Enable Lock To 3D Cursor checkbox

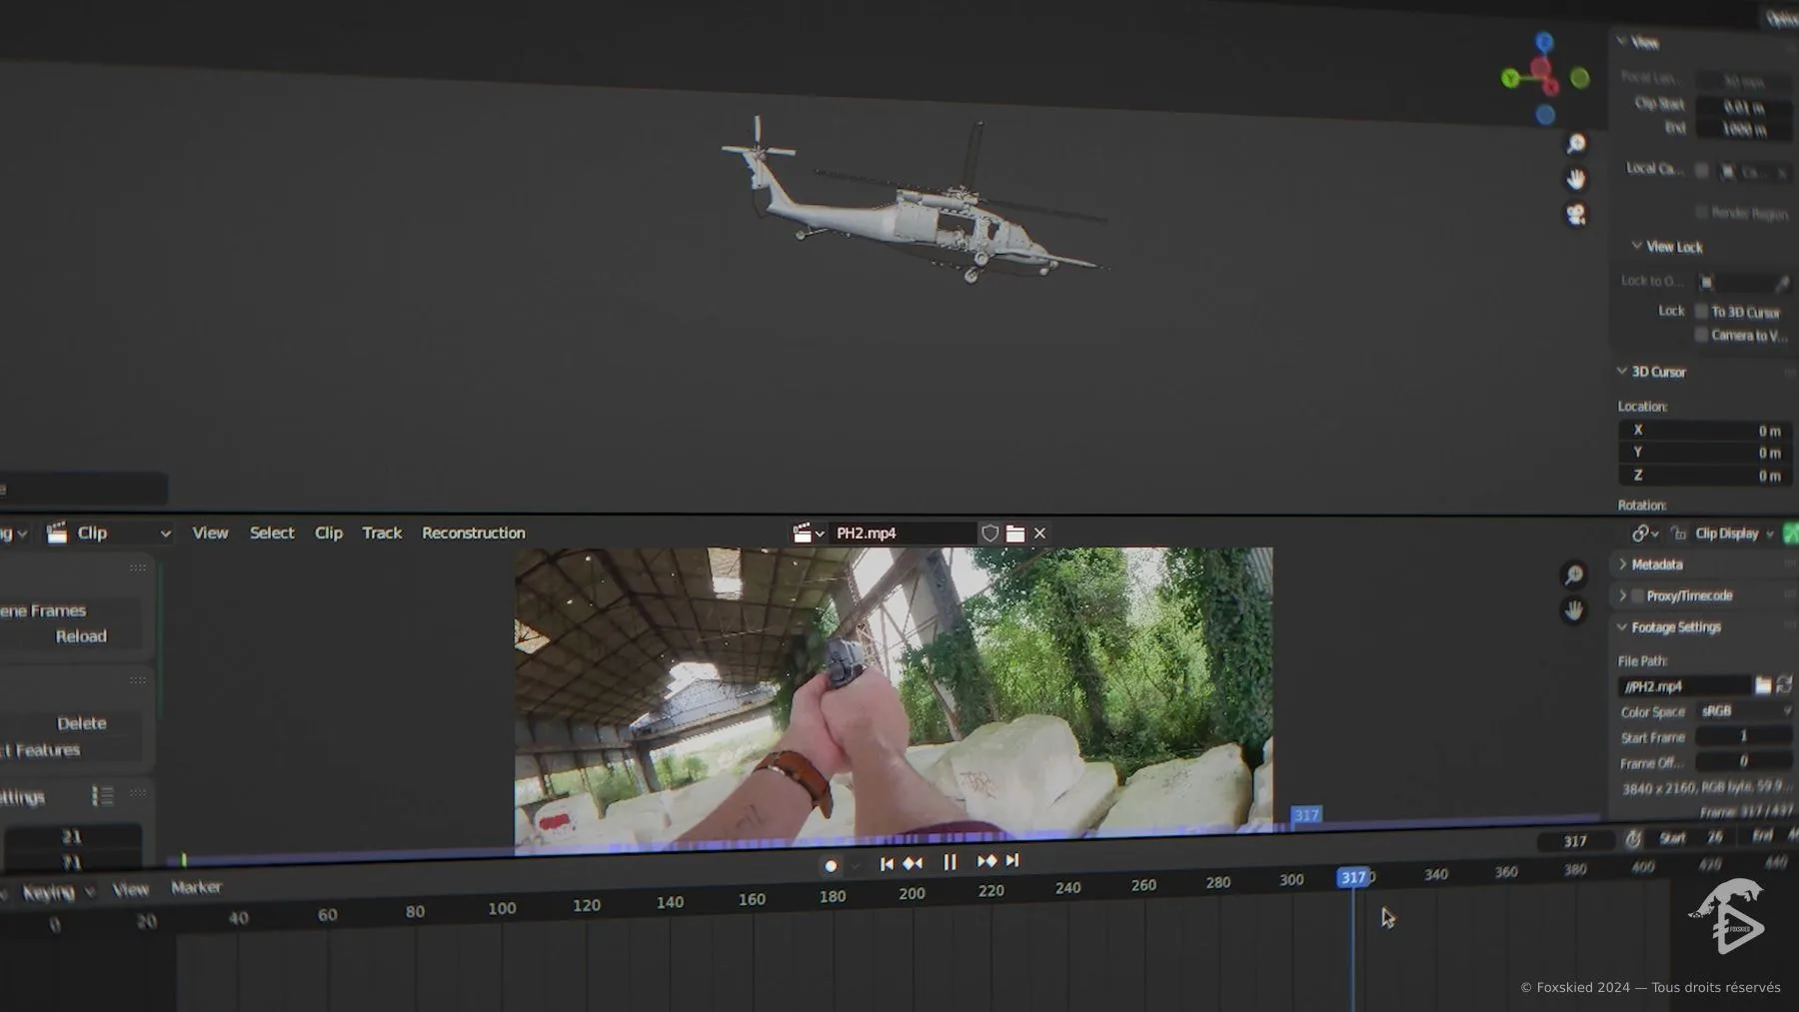click(1701, 312)
